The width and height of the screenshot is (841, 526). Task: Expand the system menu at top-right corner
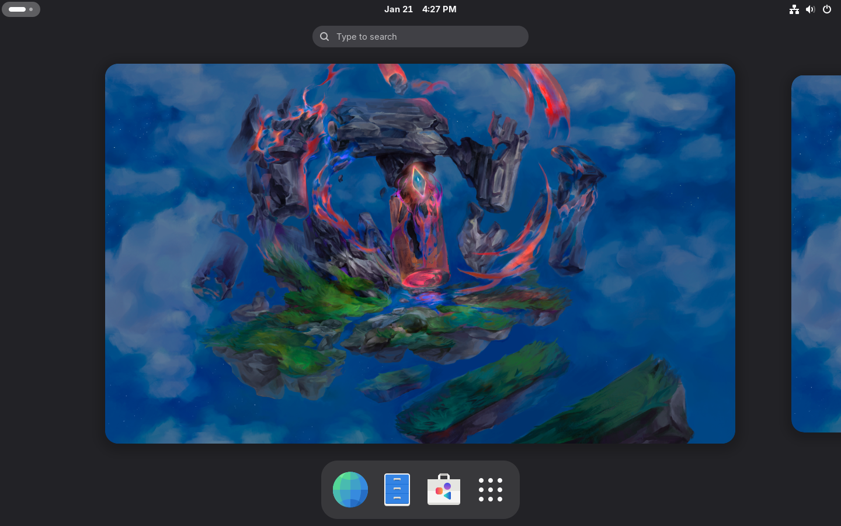pyautogui.click(x=811, y=9)
